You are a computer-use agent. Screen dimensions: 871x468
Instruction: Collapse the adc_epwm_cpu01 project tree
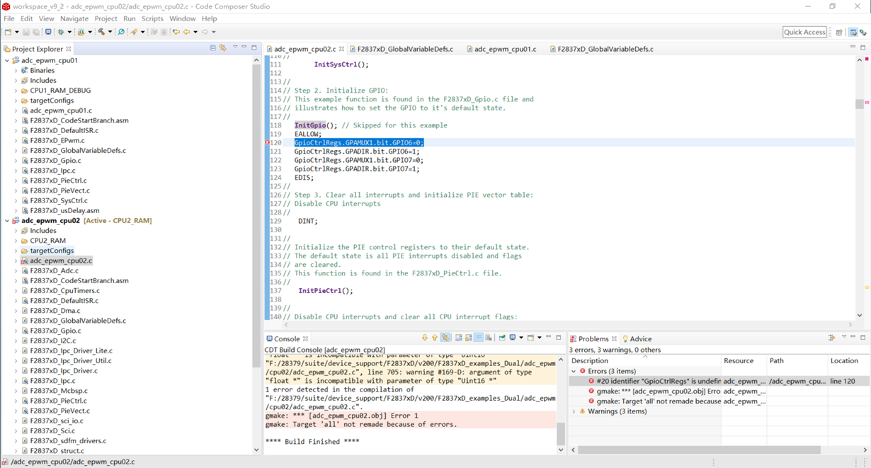7,61
